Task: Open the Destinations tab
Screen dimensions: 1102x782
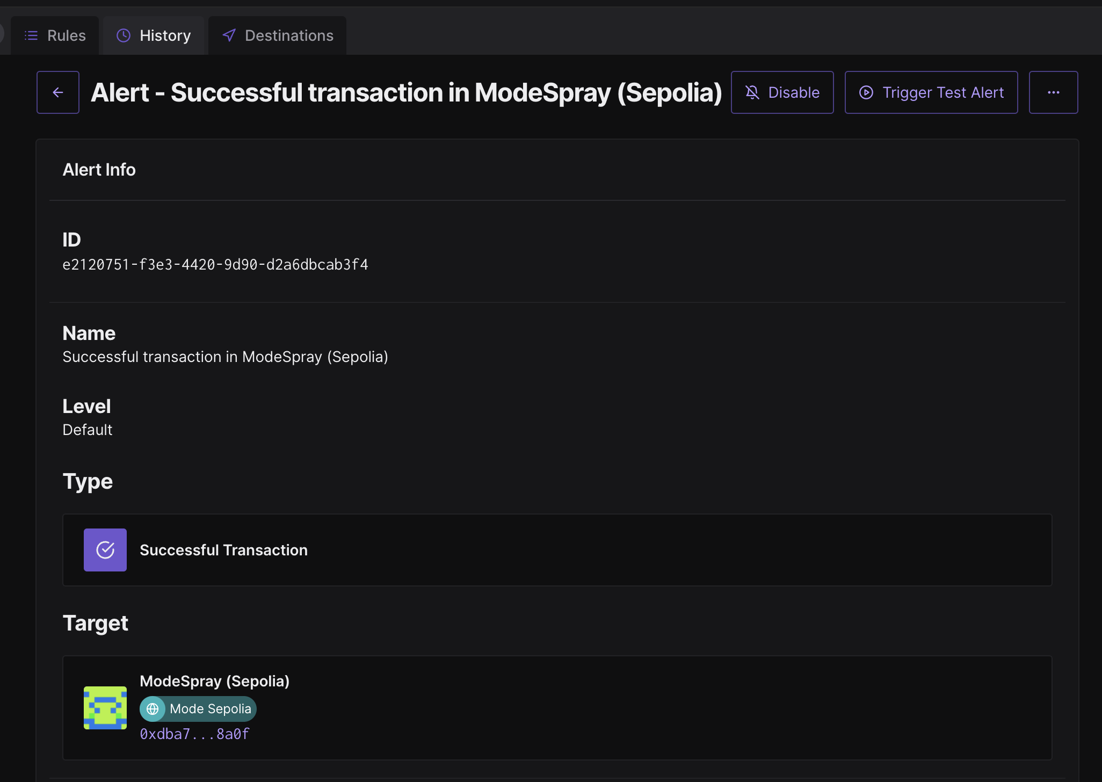Action: [x=278, y=35]
